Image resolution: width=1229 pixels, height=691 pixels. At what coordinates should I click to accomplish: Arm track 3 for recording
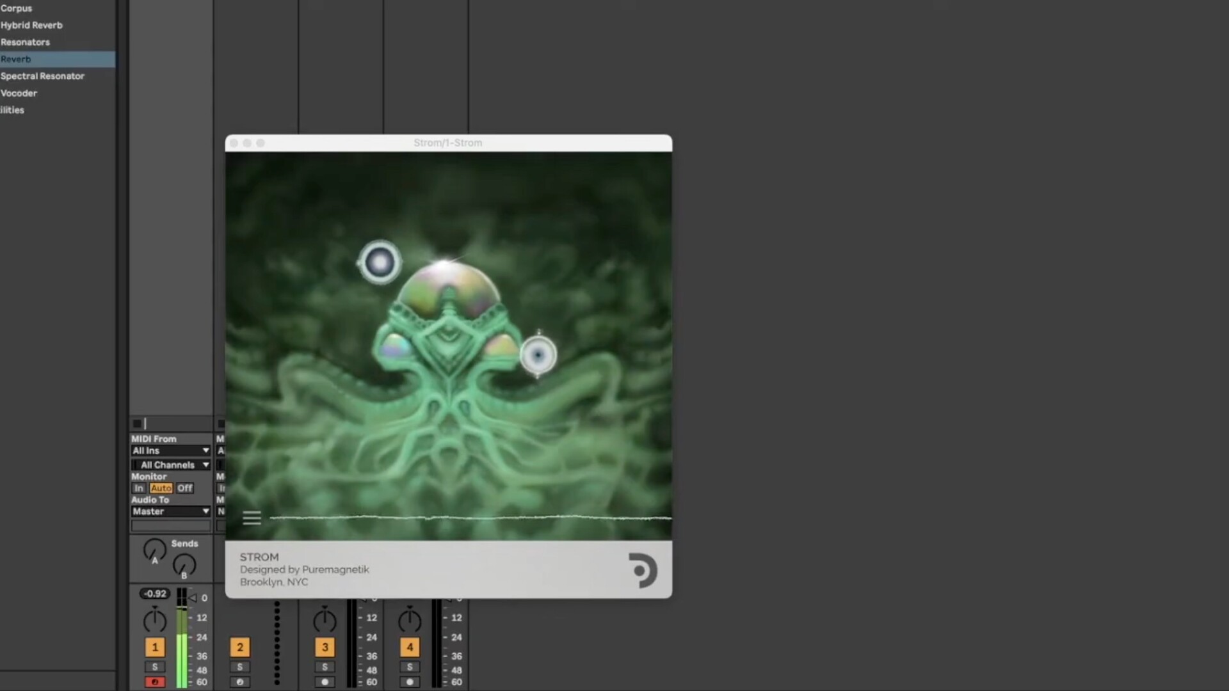click(325, 682)
